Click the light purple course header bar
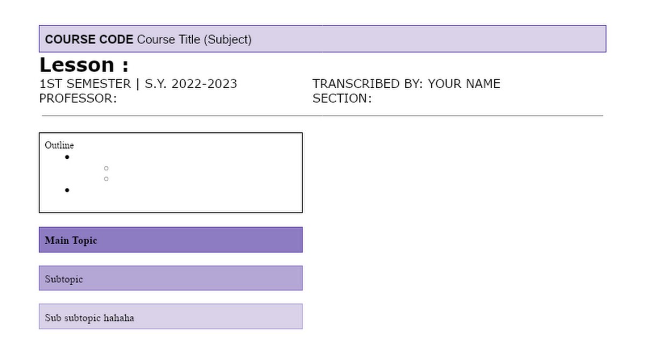Image resolution: width=646 pixels, height=339 pixels. tap(322, 39)
